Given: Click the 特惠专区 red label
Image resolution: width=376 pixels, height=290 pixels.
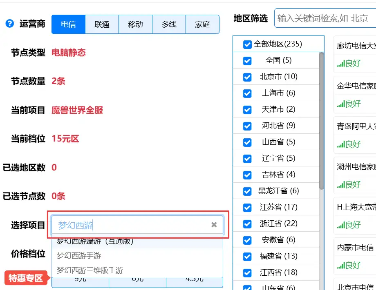Looking at the screenshot, I should point(26,278).
